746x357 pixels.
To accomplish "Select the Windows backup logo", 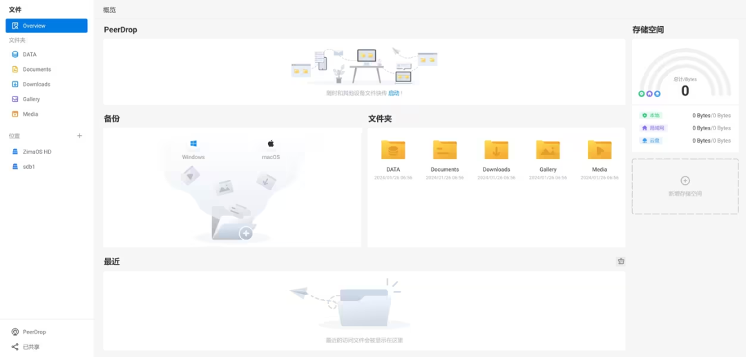I will click(x=193, y=143).
